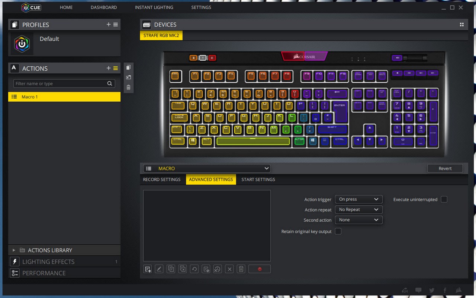The width and height of the screenshot is (476, 298).
Task: Click the Default profile icon
Action: [22, 44]
